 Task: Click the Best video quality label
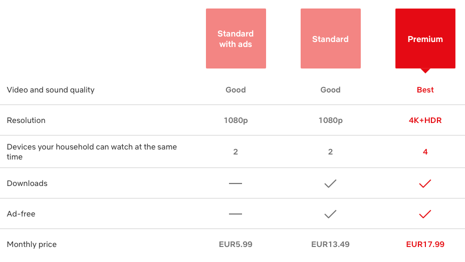425,90
